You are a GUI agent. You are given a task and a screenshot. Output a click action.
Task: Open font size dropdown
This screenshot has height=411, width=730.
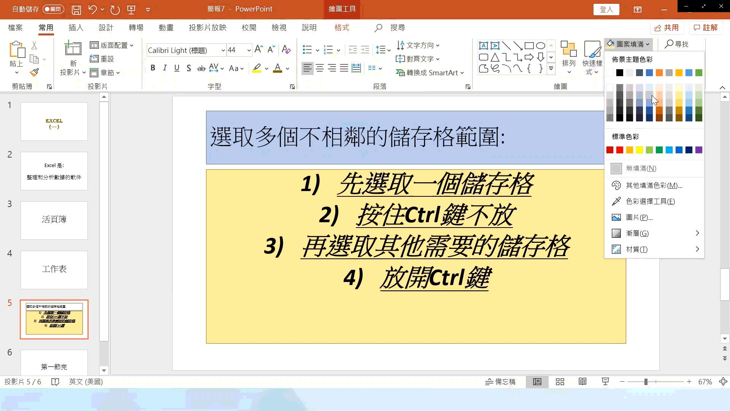[x=249, y=50]
